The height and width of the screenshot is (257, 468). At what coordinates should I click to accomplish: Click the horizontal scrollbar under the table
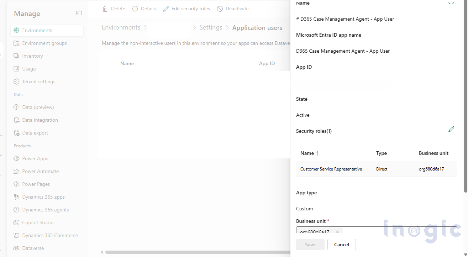coord(198,252)
